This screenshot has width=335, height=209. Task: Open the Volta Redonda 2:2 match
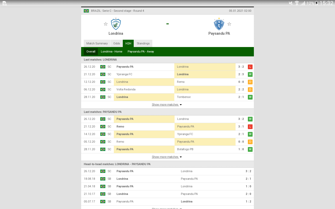coord(167,90)
